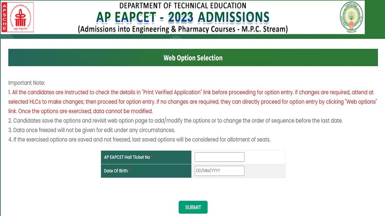Click the Date Of Birth DD/MM/YYYY field
Image resolution: width=385 pixels, height=216 pixels.
tap(219, 171)
